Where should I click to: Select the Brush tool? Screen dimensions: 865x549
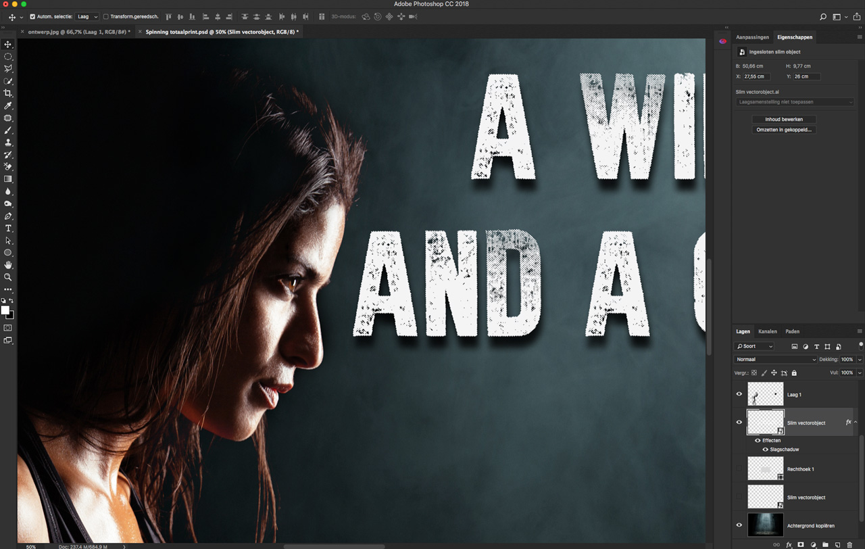tap(8, 130)
